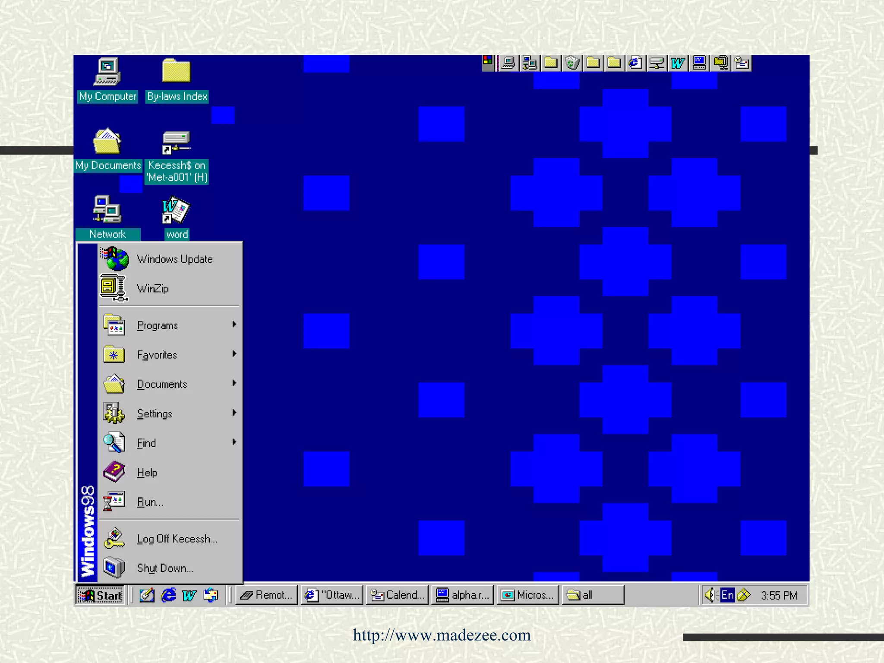Choose Run... from the Start menu
The width and height of the screenshot is (884, 663).
(150, 502)
